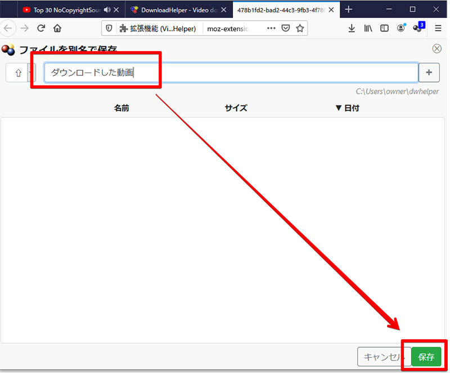Go to the Home page icon
This screenshot has height=373, width=450.
coord(57,28)
